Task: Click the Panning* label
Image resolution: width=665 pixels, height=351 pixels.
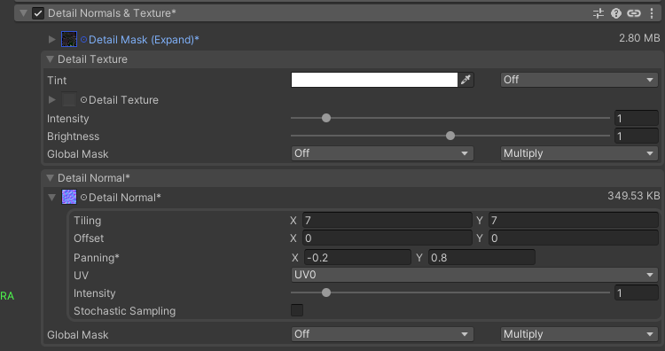Action: [97, 258]
